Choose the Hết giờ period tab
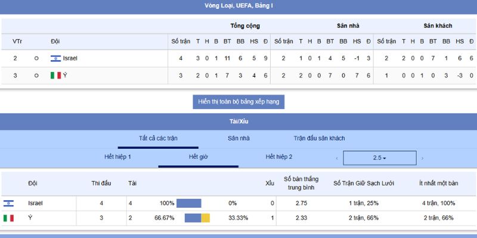477x238 pixels. point(198,157)
